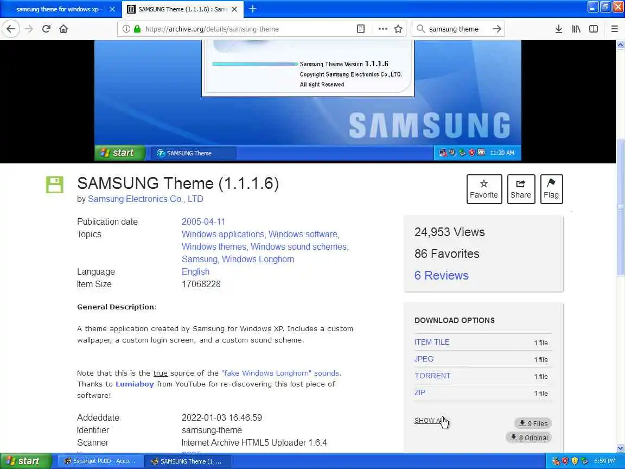The height and width of the screenshot is (469, 625).
Task: Open Windows software topic link
Action: click(x=303, y=234)
